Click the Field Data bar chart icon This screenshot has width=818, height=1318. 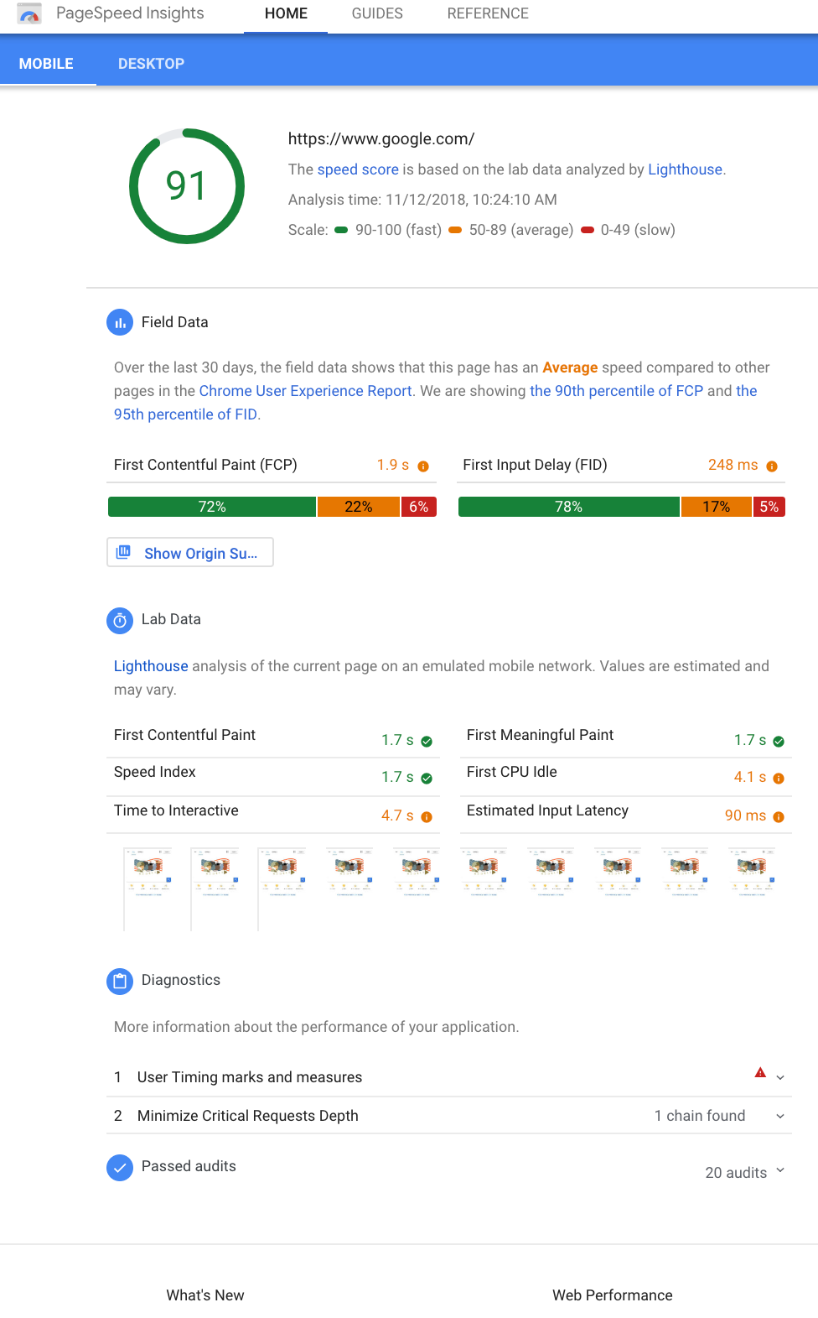120,322
